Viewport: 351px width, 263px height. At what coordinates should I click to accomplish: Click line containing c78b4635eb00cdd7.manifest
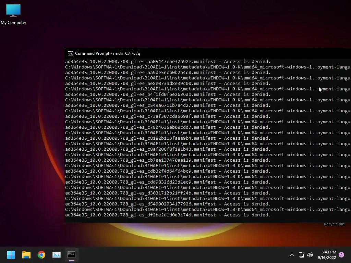pos(168,127)
